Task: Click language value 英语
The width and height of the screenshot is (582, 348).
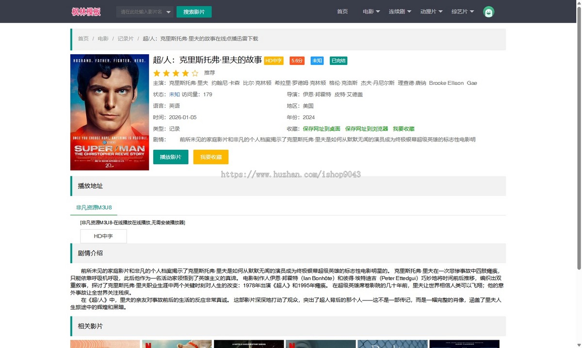Action: [174, 106]
